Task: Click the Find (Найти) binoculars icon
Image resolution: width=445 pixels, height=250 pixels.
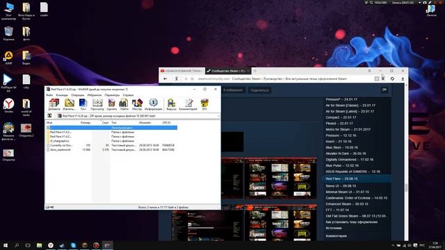Action: (124, 104)
